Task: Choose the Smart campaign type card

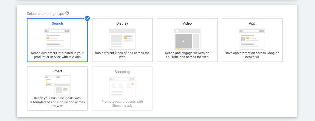Action: 57,88
